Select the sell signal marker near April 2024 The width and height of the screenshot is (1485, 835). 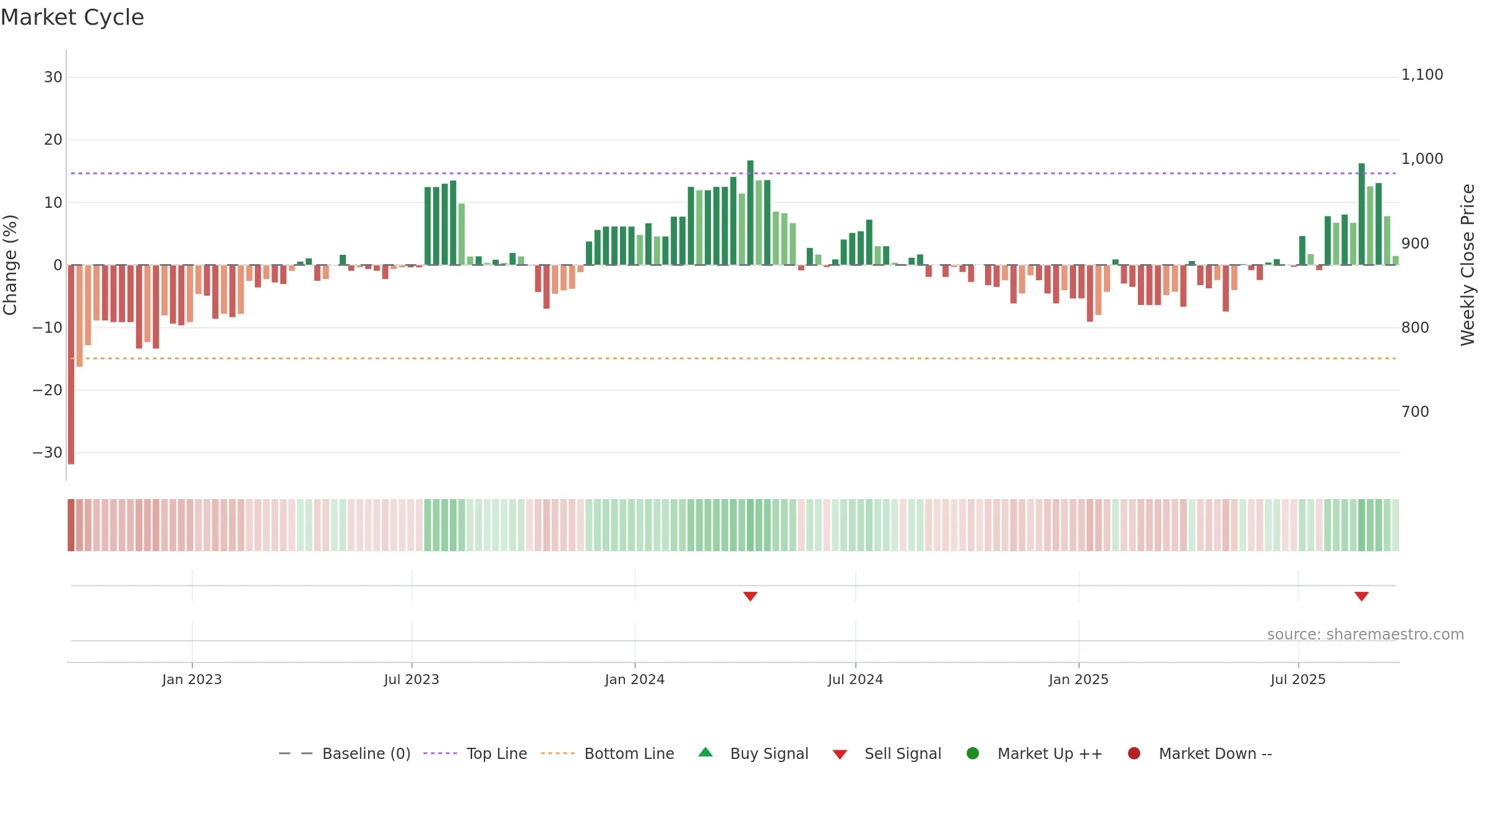750,596
